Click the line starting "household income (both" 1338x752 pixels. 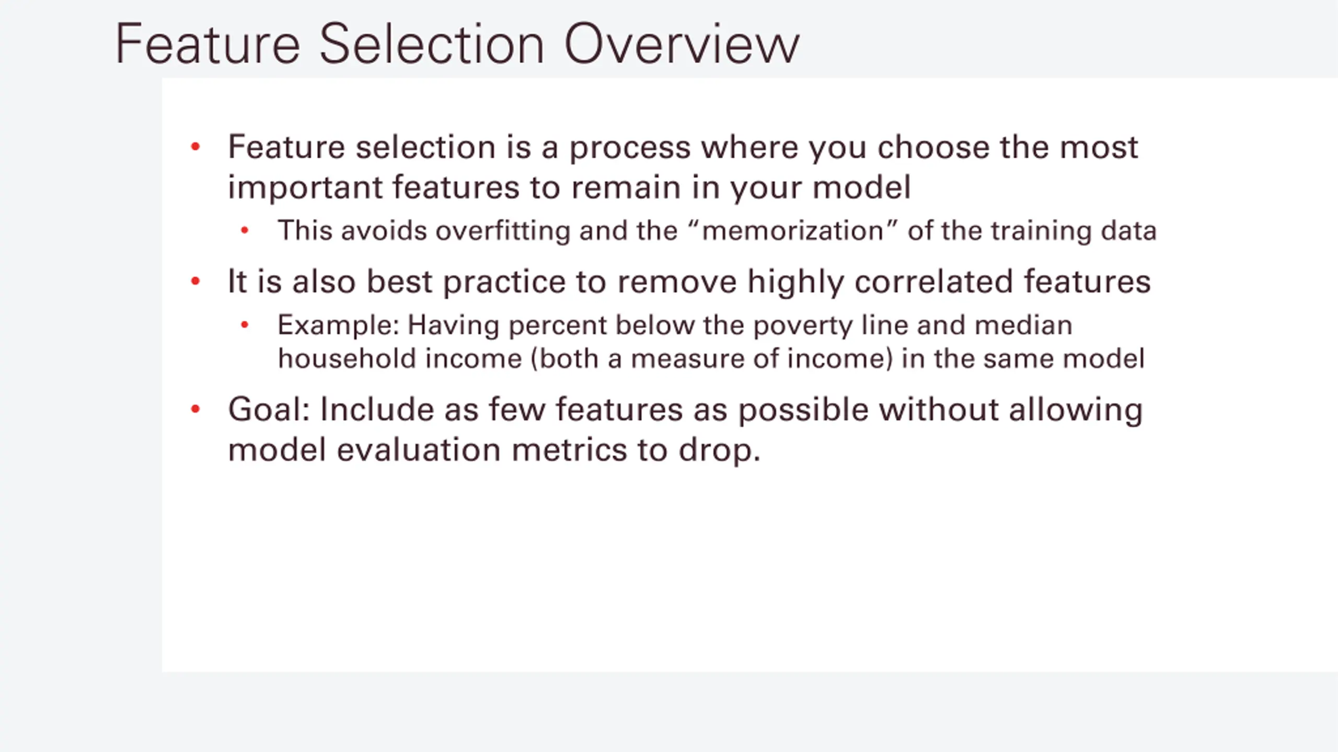point(711,359)
